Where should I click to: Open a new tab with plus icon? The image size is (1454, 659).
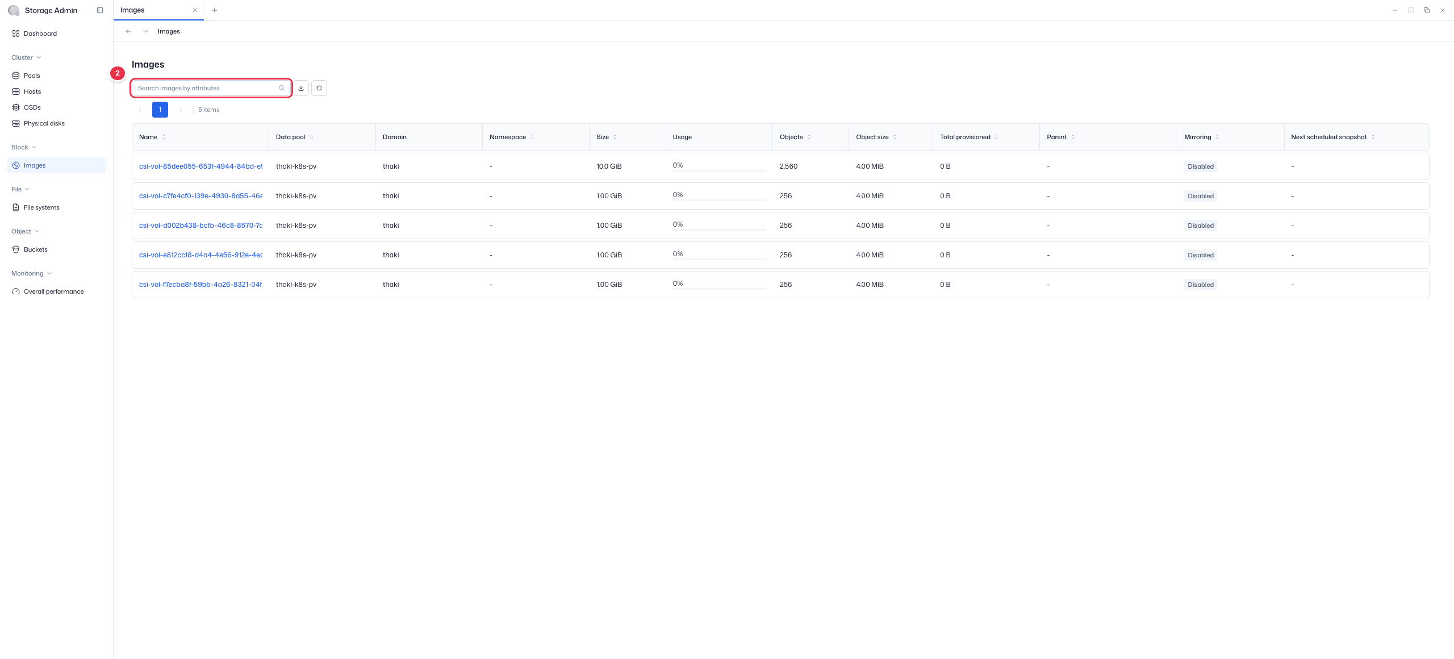click(x=215, y=10)
